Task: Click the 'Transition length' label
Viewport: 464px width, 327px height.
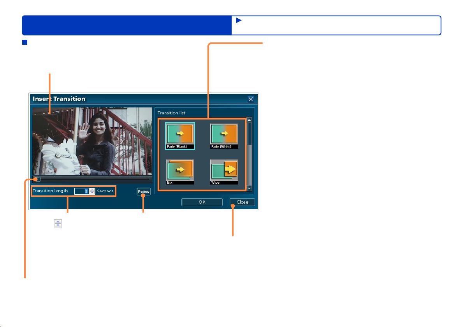Action: [x=50, y=191]
